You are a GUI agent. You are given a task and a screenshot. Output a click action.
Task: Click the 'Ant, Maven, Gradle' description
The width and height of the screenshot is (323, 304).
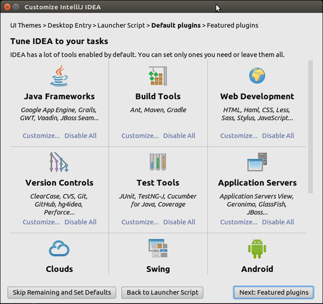click(158, 110)
